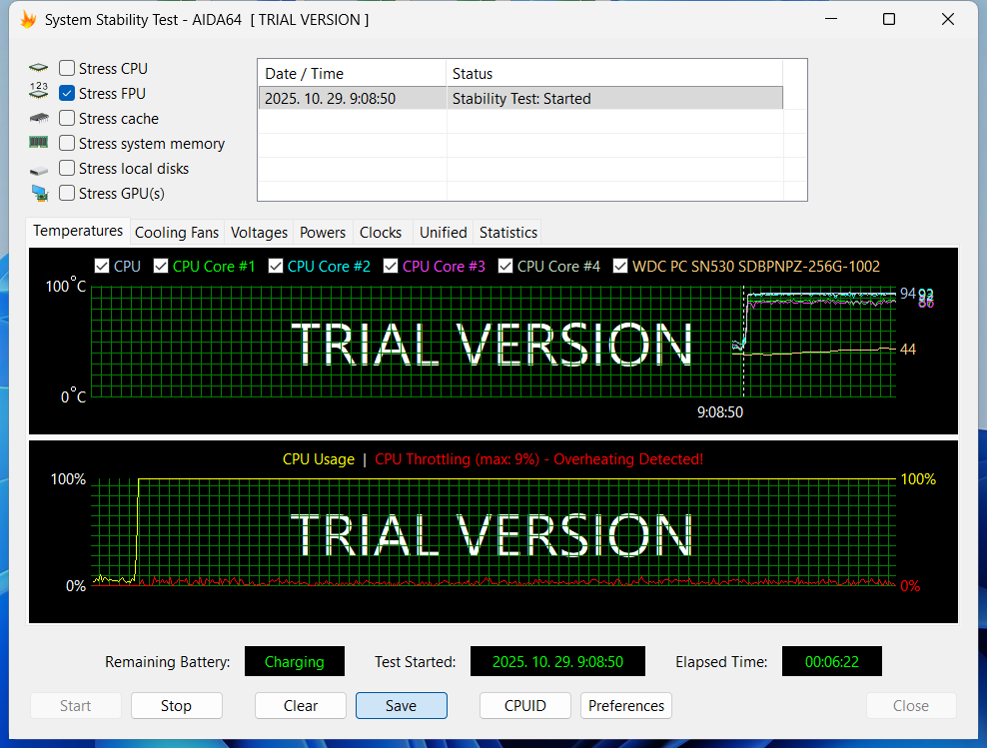Hide the CPU Core #3 graph line

pyautogui.click(x=391, y=266)
